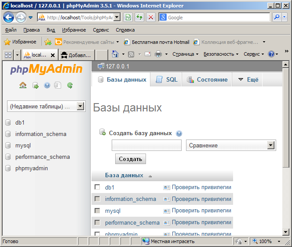Click the phpMyAdmin logo

(x=46, y=69)
